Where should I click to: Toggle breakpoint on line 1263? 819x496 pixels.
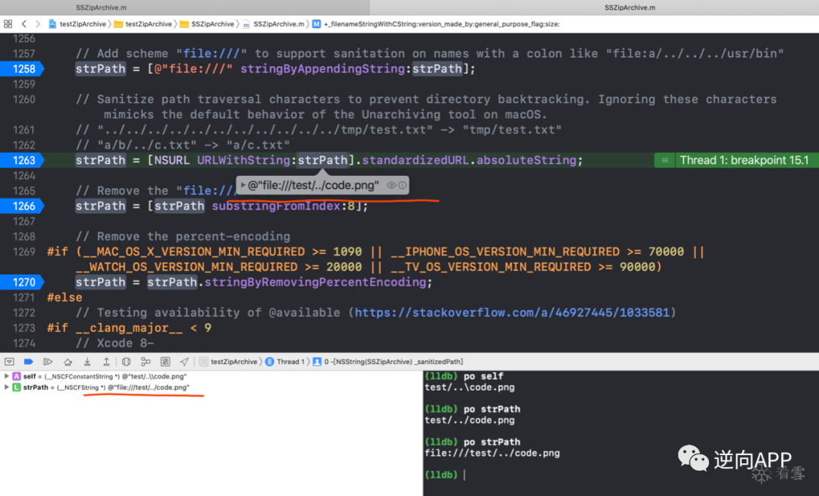point(22,160)
